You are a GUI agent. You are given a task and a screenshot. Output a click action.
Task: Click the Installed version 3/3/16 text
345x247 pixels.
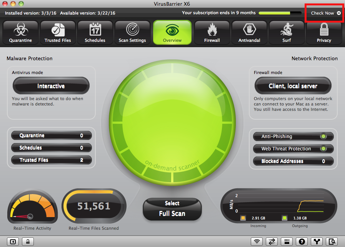(31, 13)
